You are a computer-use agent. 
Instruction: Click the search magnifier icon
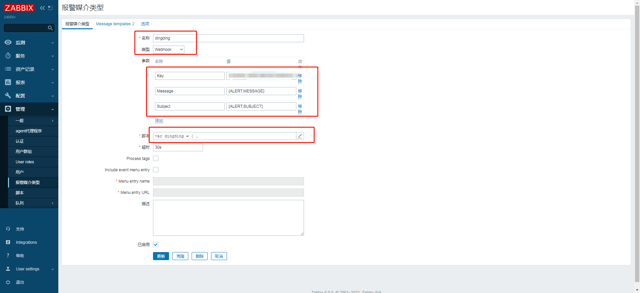(x=50, y=28)
